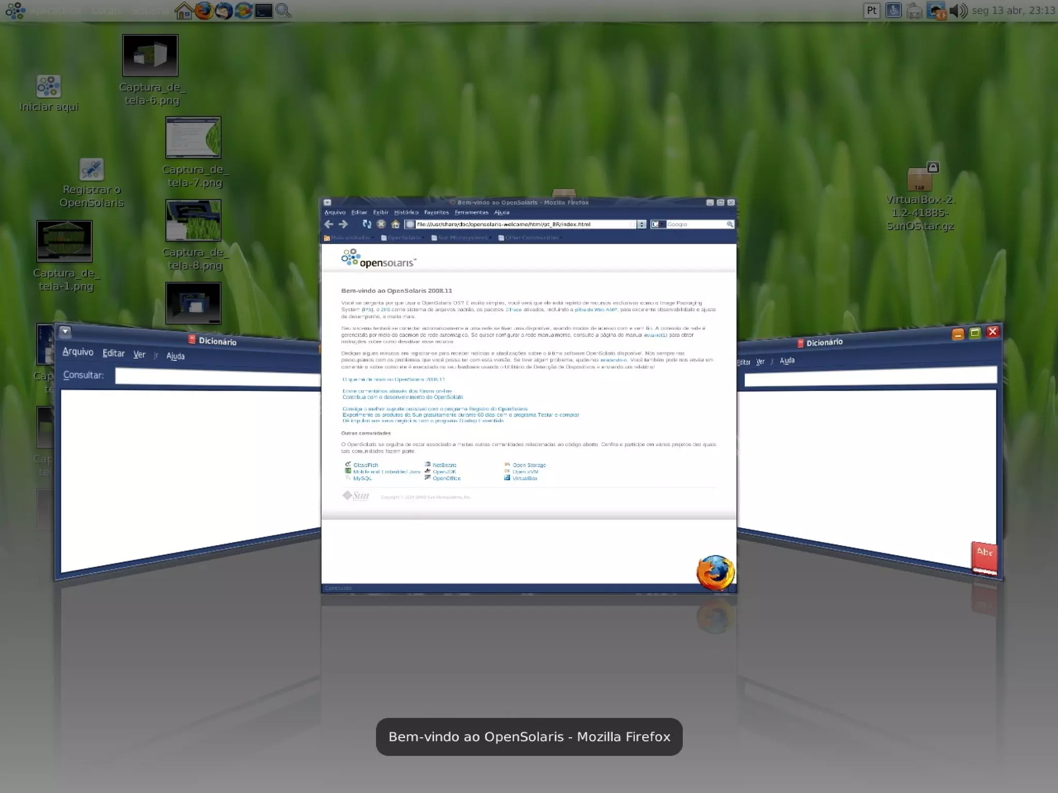Click the clock showing seg 13 abr, 23:13
Screen dimensions: 1058x793
tap(1013, 10)
